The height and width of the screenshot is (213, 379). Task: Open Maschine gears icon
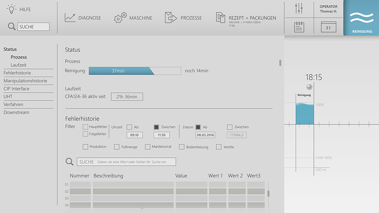(120, 18)
